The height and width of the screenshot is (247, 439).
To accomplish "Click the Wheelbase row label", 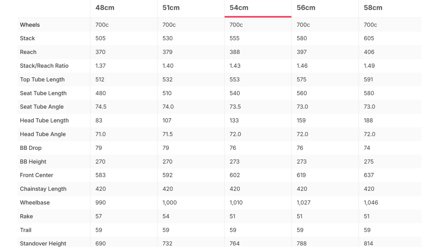I will click(35, 203).
